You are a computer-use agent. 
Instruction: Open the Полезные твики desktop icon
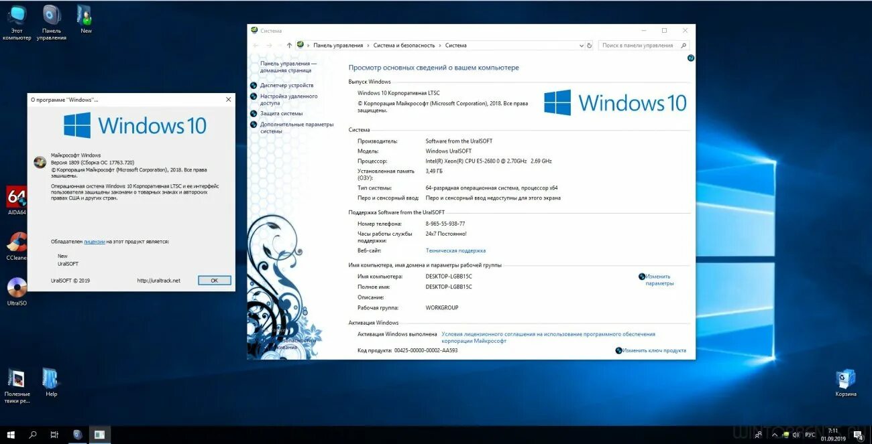click(x=17, y=386)
